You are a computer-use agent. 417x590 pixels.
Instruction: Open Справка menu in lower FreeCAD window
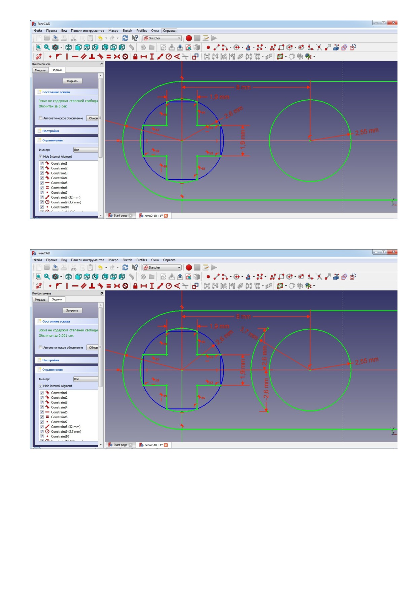[169, 260]
